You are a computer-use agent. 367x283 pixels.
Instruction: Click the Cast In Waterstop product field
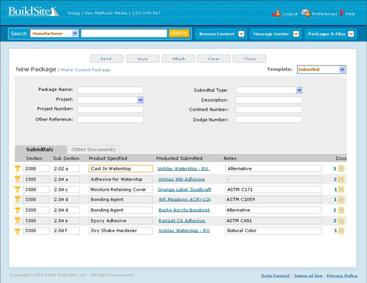(x=120, y=169)
